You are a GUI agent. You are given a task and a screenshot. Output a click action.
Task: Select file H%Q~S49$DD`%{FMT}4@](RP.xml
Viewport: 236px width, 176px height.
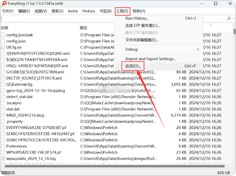pos(37,66)
